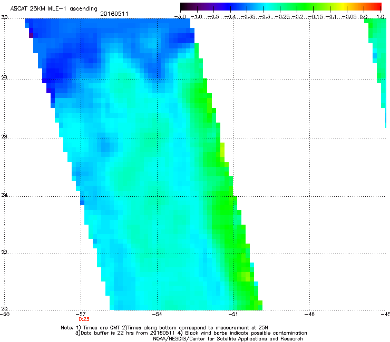Click the color scale label '-0.1'
390x342 pixels.
point(331,17)
